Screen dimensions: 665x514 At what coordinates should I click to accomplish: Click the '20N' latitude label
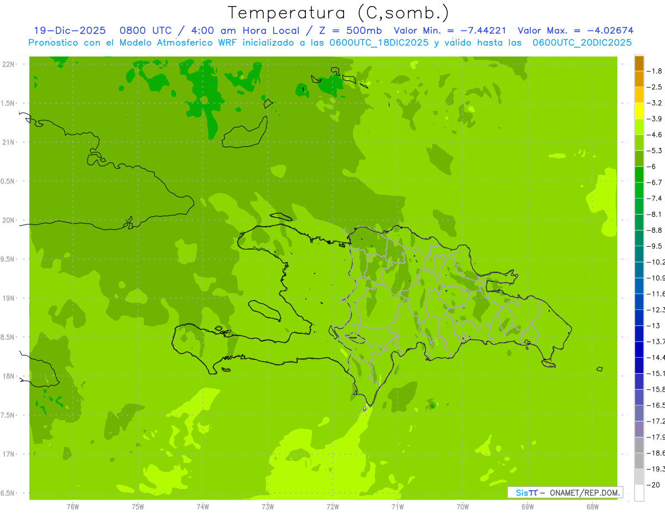tap(9, 220)
